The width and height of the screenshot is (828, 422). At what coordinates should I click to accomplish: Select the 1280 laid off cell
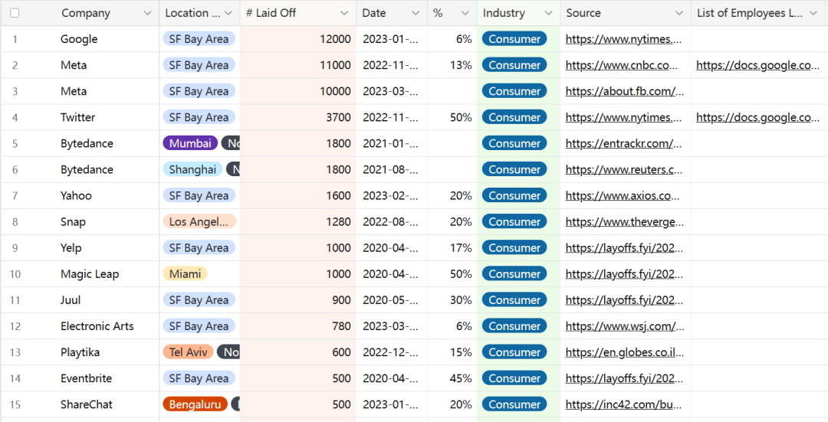297,222
